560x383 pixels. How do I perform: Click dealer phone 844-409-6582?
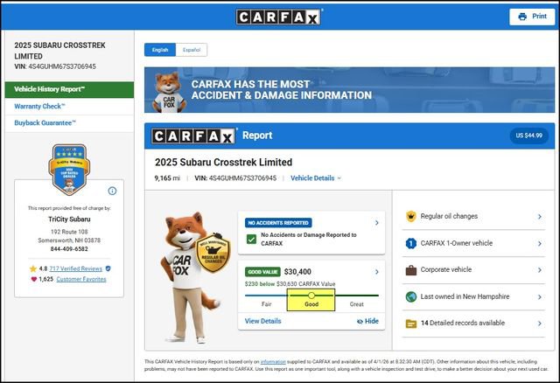coord(69,249)
